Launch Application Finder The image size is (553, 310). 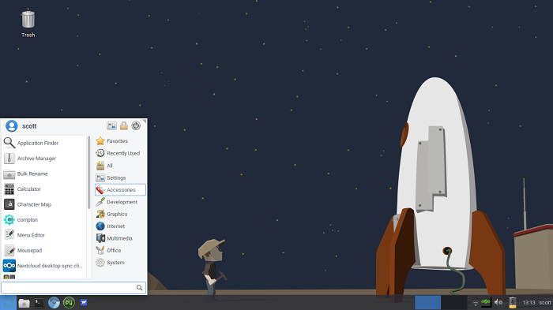click(43, 143)
